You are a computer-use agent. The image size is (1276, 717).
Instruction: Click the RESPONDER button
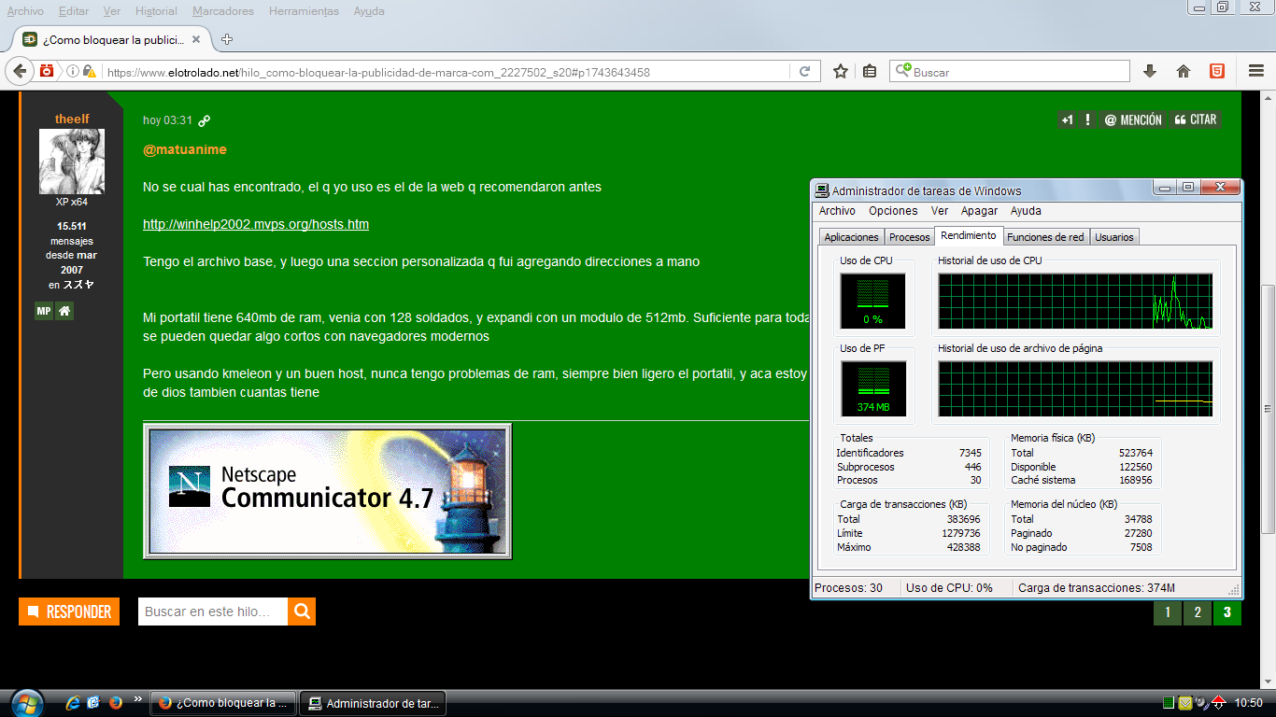(x=69, y=612)
